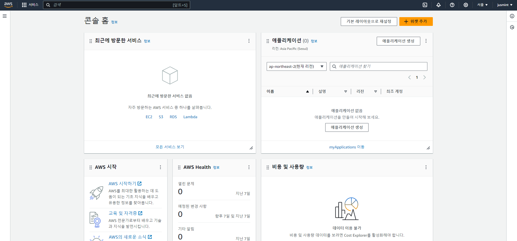Open the help question mark icon
Image resolution: width=517 pixels, height=241 pixels.
tap(452, 5)
